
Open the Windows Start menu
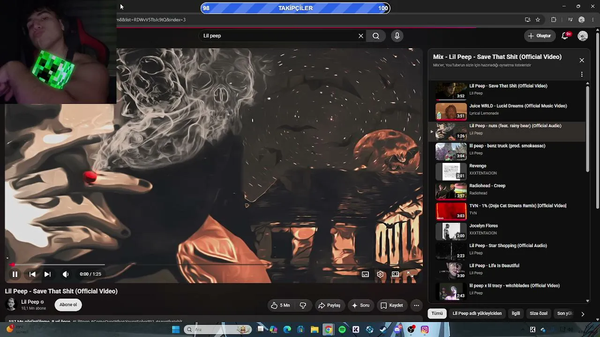176,330
